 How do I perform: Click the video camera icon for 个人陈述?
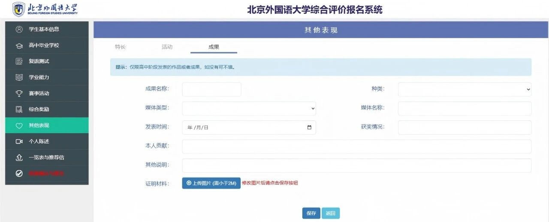click(19, 141)
